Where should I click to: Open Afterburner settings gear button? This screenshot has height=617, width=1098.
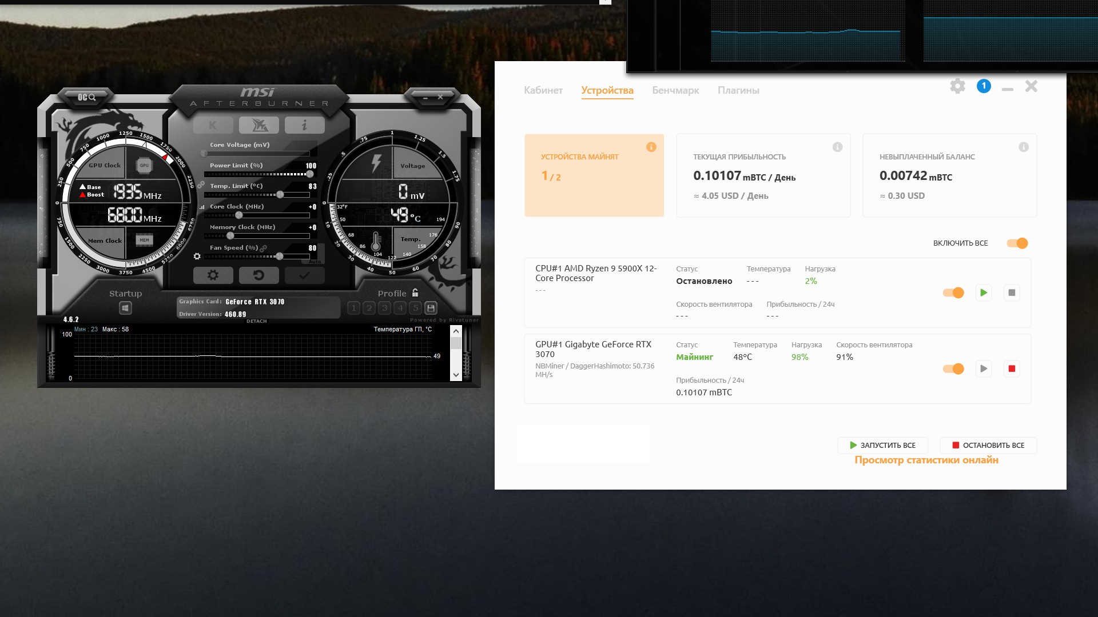point(213,275)
